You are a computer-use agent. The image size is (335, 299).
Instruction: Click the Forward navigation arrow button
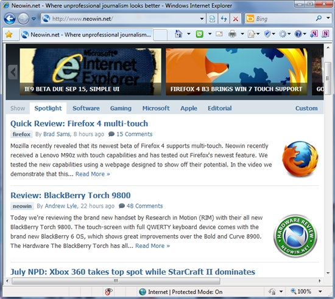coord(23,19)
